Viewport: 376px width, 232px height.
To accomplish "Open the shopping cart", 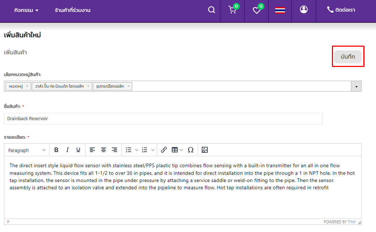I will point(232,10).
